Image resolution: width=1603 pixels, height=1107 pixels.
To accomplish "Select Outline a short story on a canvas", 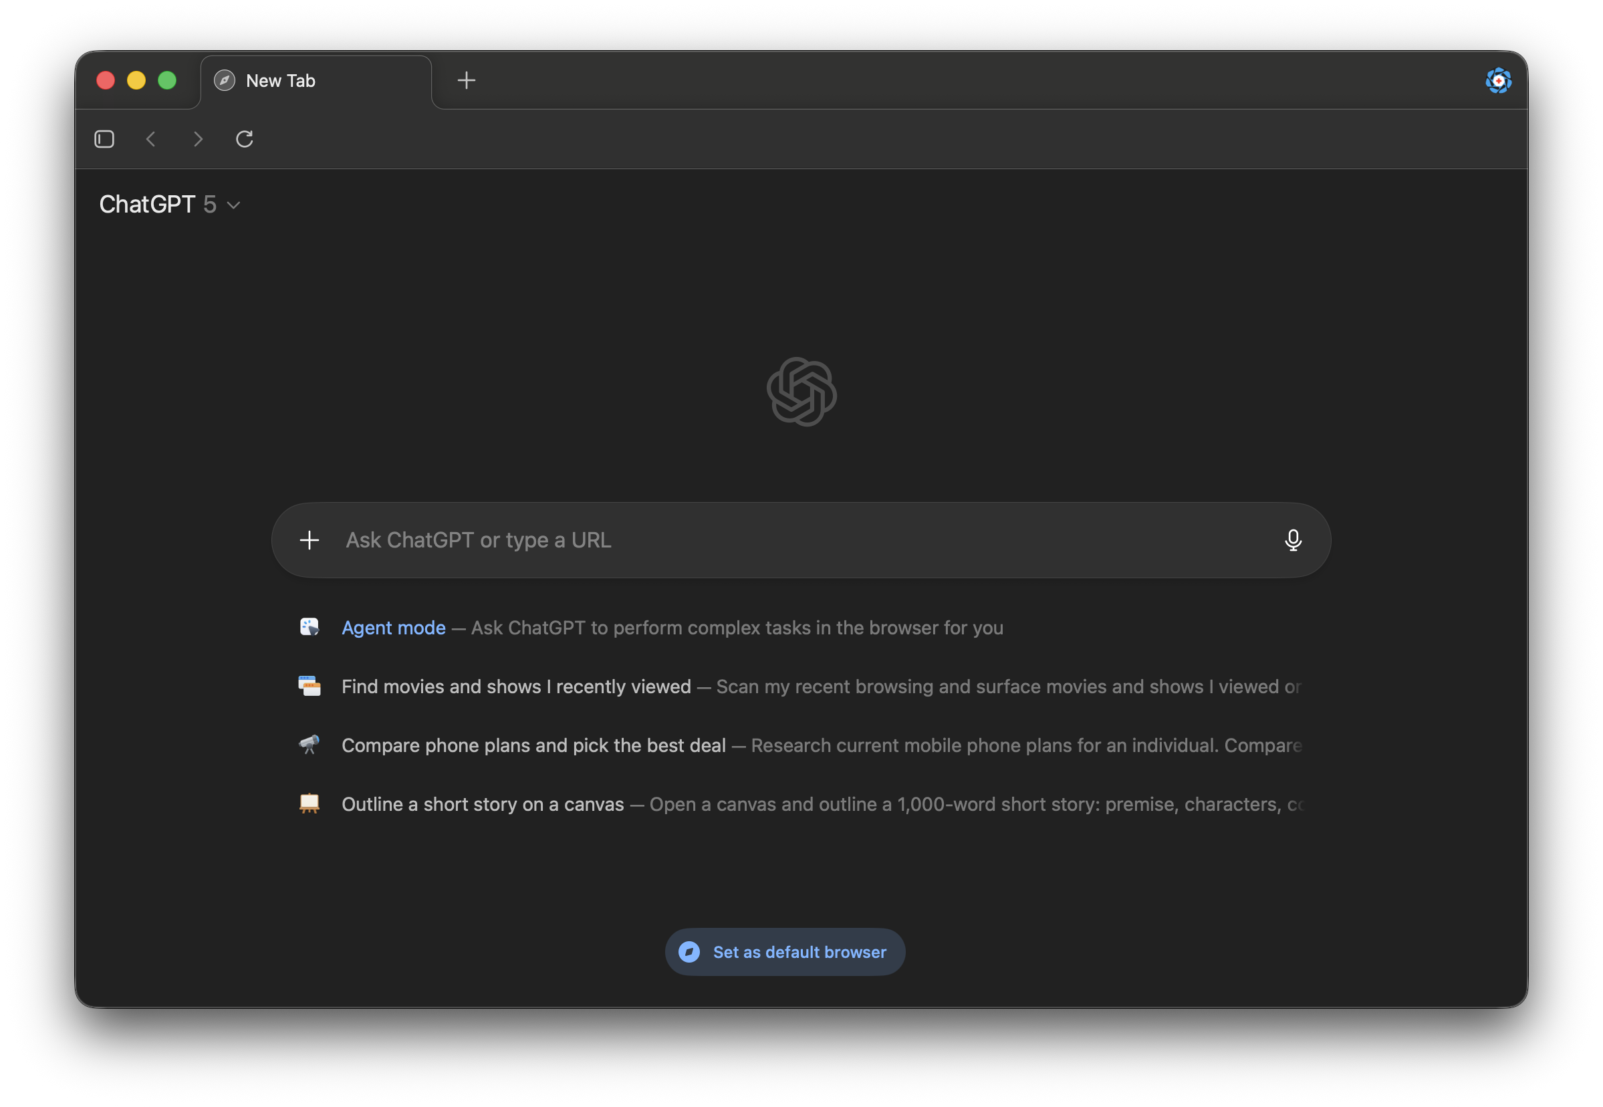I will [482, 805].
